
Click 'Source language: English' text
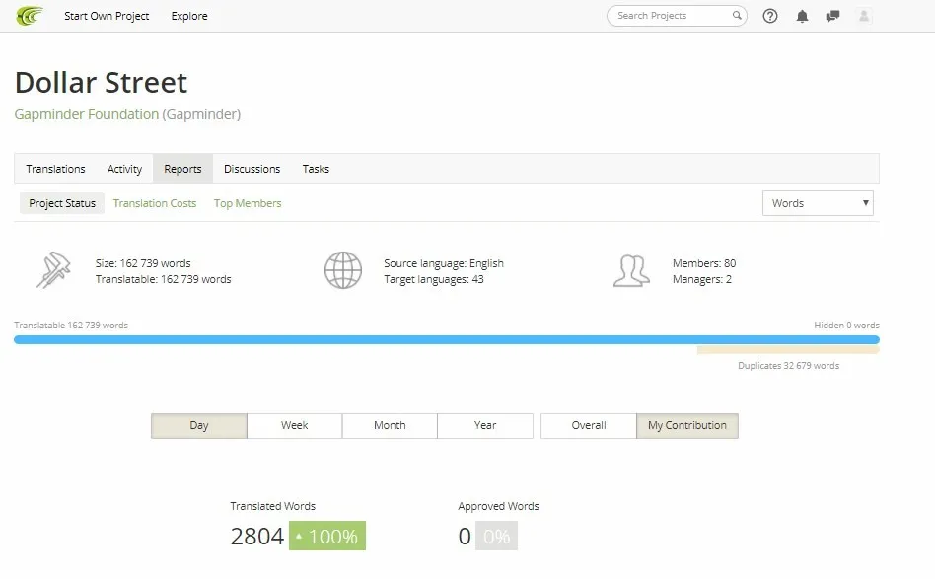coord(444,263)
